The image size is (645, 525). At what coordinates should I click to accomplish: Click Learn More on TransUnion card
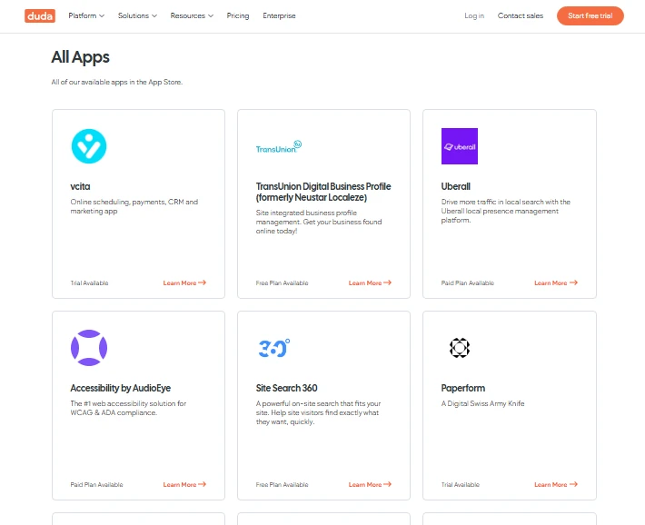371,282
